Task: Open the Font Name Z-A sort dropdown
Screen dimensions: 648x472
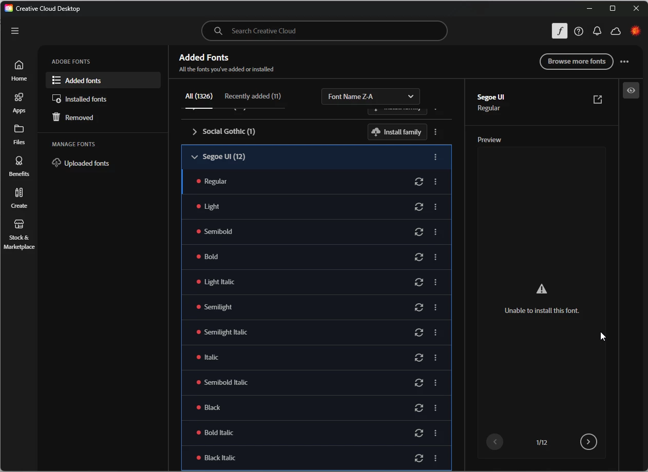Action: point(371,96)
